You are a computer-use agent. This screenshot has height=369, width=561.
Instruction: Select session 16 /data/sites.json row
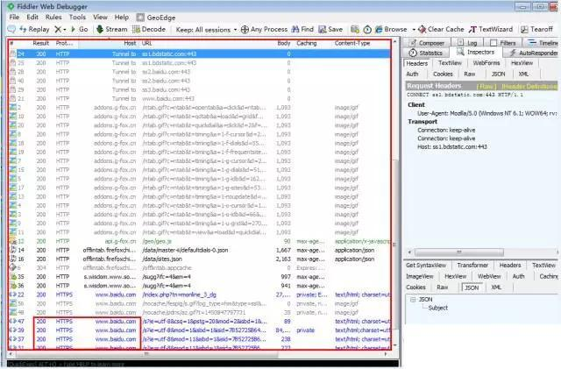pyautogui.click(x=199, y=259)
